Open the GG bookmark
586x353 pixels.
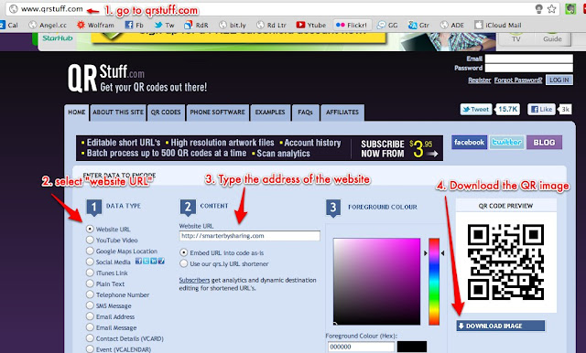[387, 25]
